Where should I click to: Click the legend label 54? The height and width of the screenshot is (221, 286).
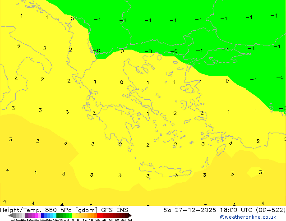pos(130,220)
